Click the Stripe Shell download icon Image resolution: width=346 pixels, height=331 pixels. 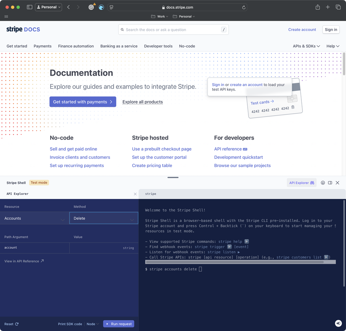tap(323, 183)
